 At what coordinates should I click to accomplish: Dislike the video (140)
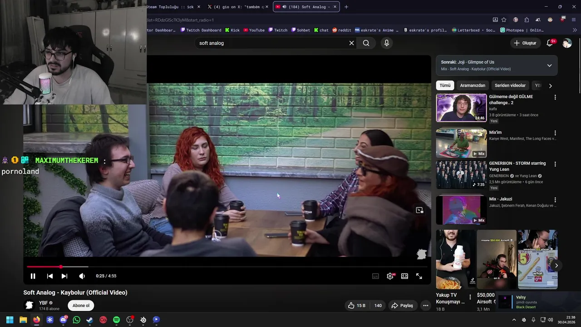[378, 306]
